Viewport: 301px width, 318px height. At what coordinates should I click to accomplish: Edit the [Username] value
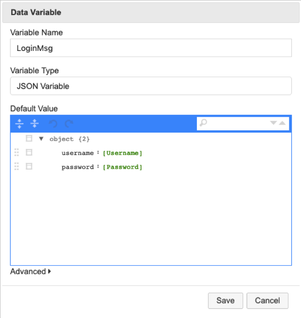[122, 153]
